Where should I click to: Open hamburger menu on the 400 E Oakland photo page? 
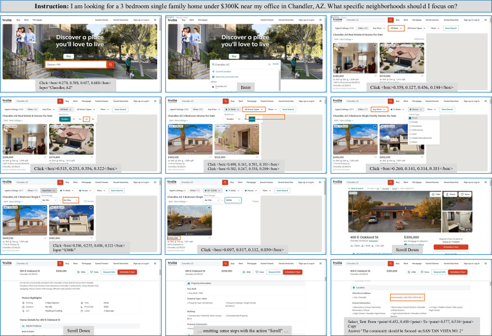click(485, 182)
